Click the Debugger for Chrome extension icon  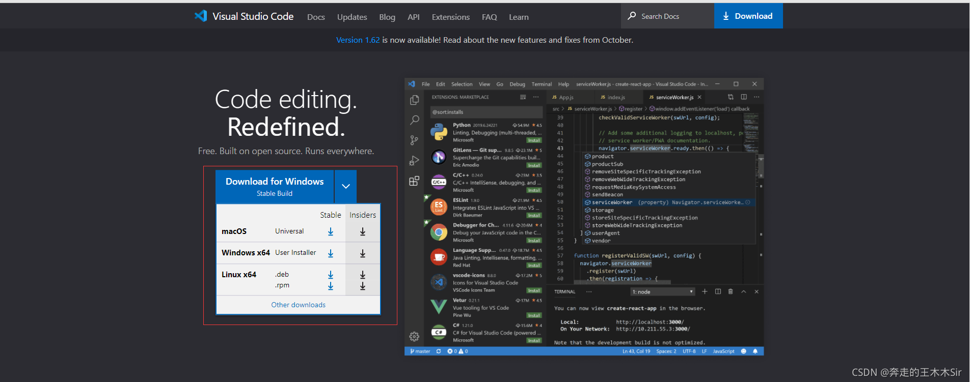[439, 232]
